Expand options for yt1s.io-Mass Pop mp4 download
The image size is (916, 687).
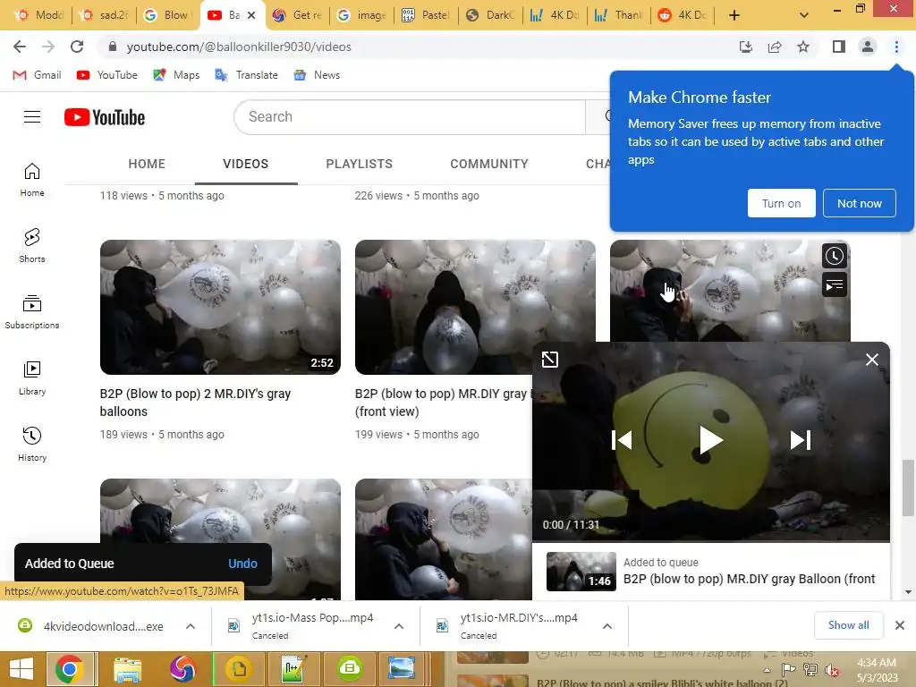(x=398, y=626)
